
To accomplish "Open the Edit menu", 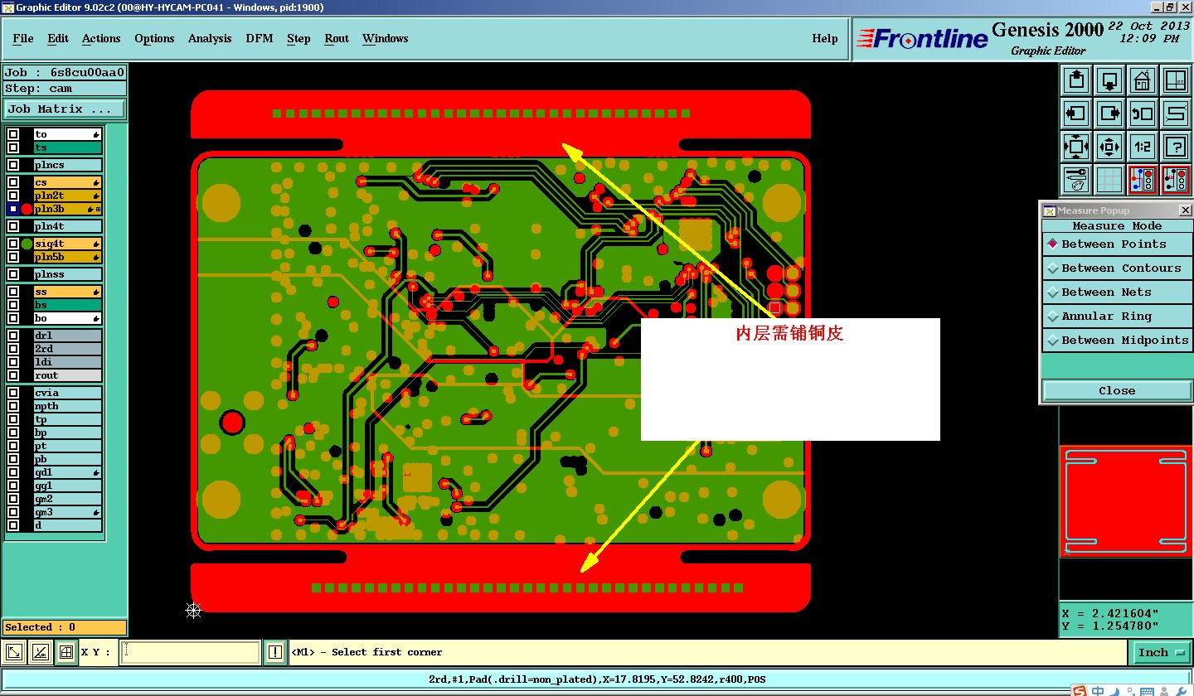I will (58, 39).
